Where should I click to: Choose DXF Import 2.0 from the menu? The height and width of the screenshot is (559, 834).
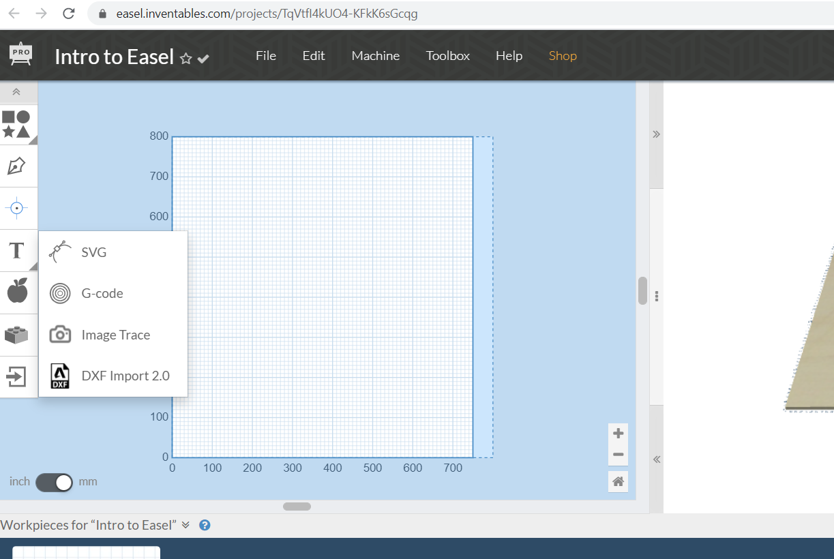tap(113, 376)
